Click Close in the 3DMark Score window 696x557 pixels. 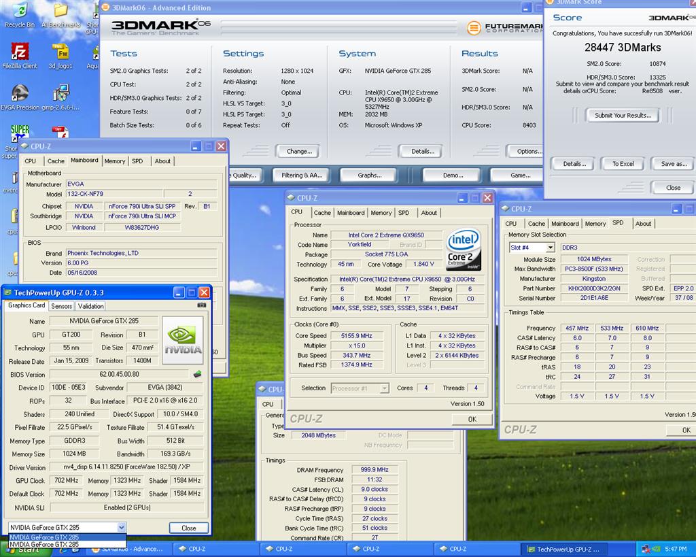pyautogui.click(x=673, y=188)
